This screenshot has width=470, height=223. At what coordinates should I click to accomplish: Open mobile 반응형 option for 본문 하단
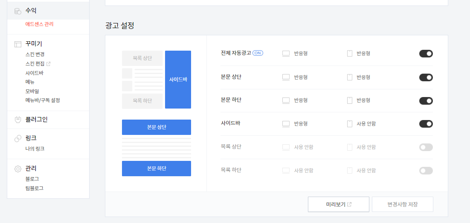(363, 100)
